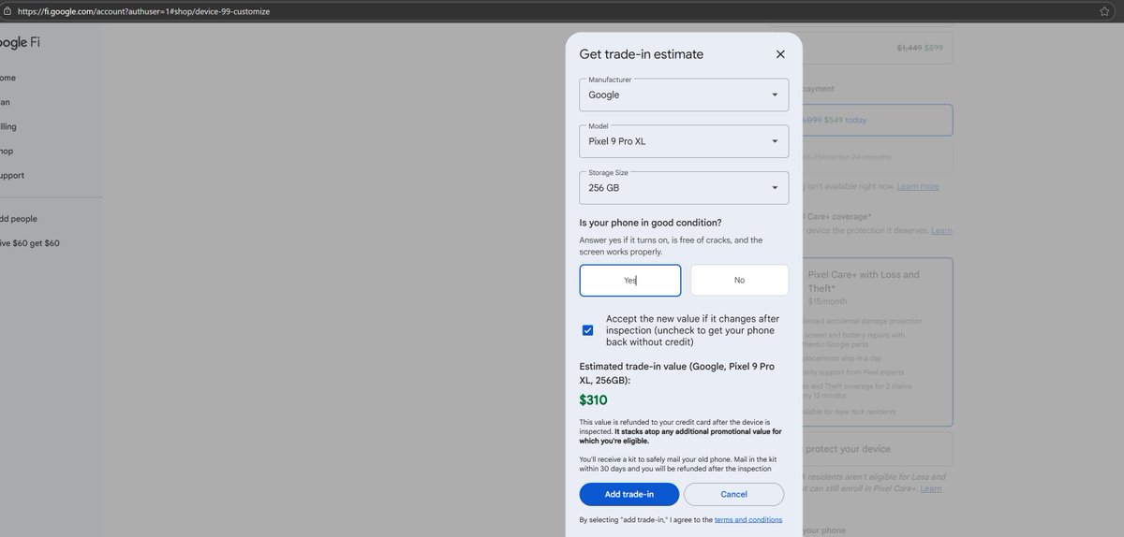The height and width of the screenshot is (537, 1124).
Task: Click the Learn more link behind dialog
Action: pyautogui.click(x=918, y=186)
